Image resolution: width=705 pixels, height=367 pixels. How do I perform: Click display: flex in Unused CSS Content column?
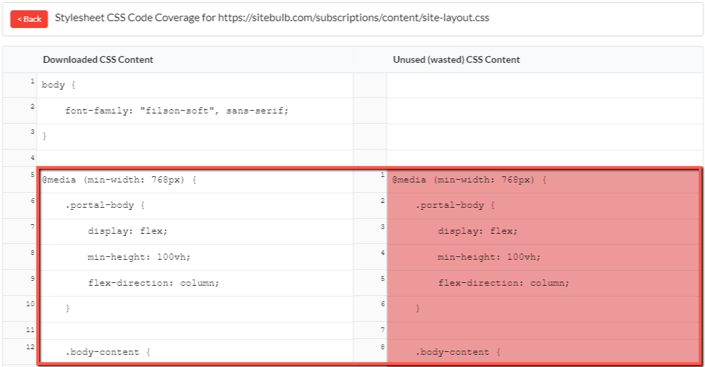click(x=478, y=231)
